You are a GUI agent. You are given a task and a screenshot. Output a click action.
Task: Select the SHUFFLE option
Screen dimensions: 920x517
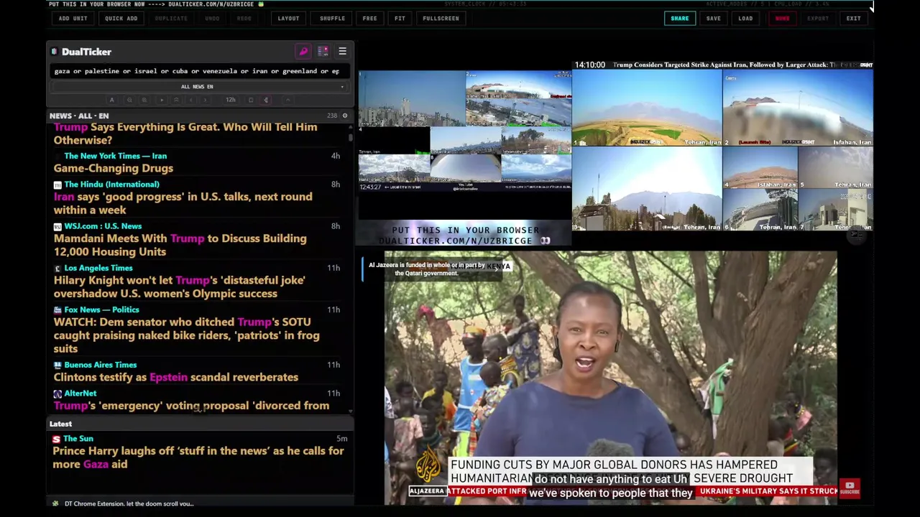coord(332,19)
